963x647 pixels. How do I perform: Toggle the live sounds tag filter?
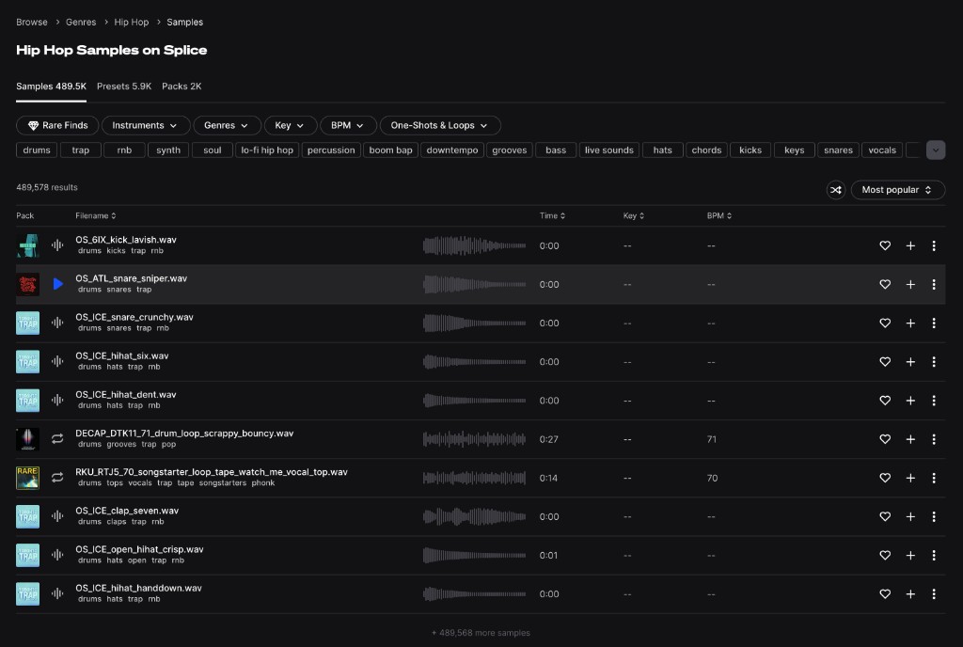click(x=609, y=150)
